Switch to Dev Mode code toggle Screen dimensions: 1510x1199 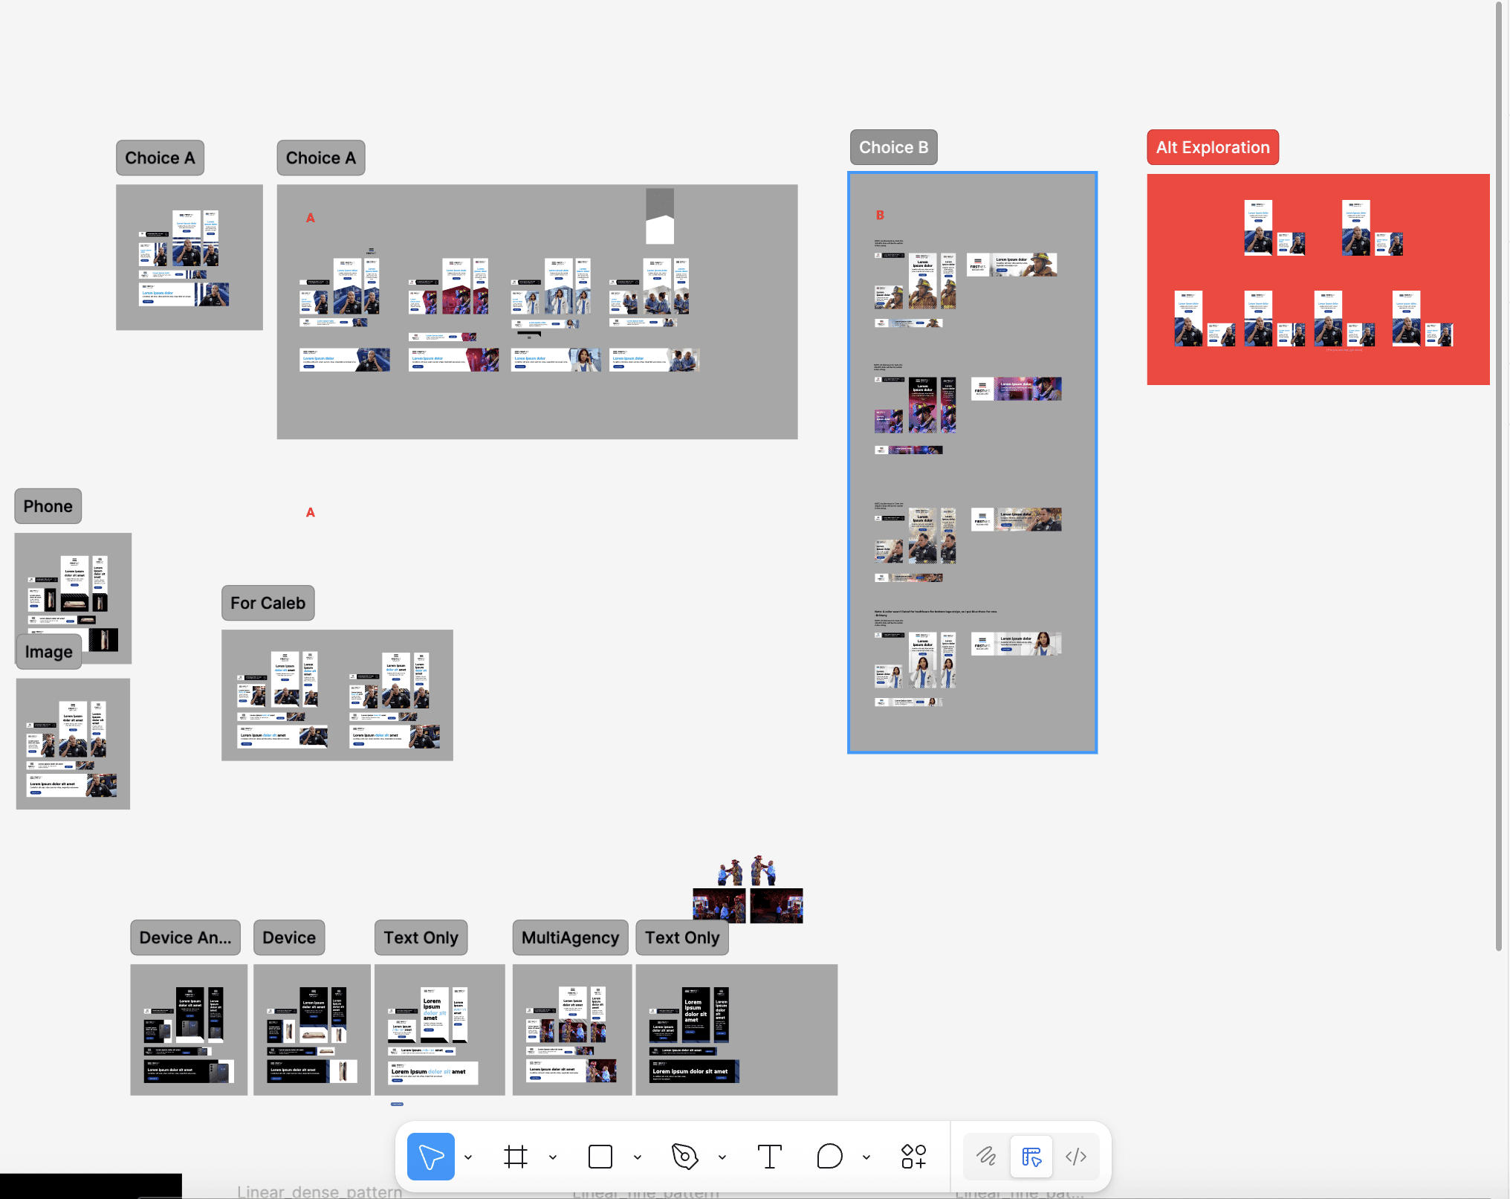[x=1076, y=1157]
